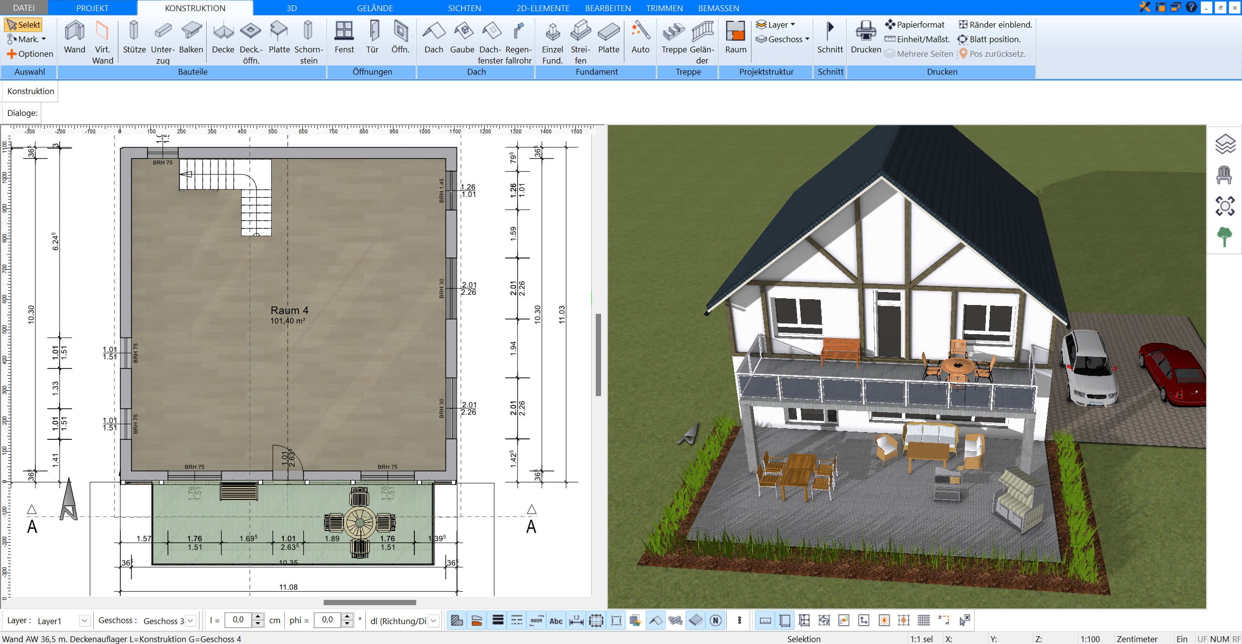This screenshot has height=644, width=1242.
Task: Open the Deck.-öffn. ceiling opening tool
Action: [x=251, y=42]
